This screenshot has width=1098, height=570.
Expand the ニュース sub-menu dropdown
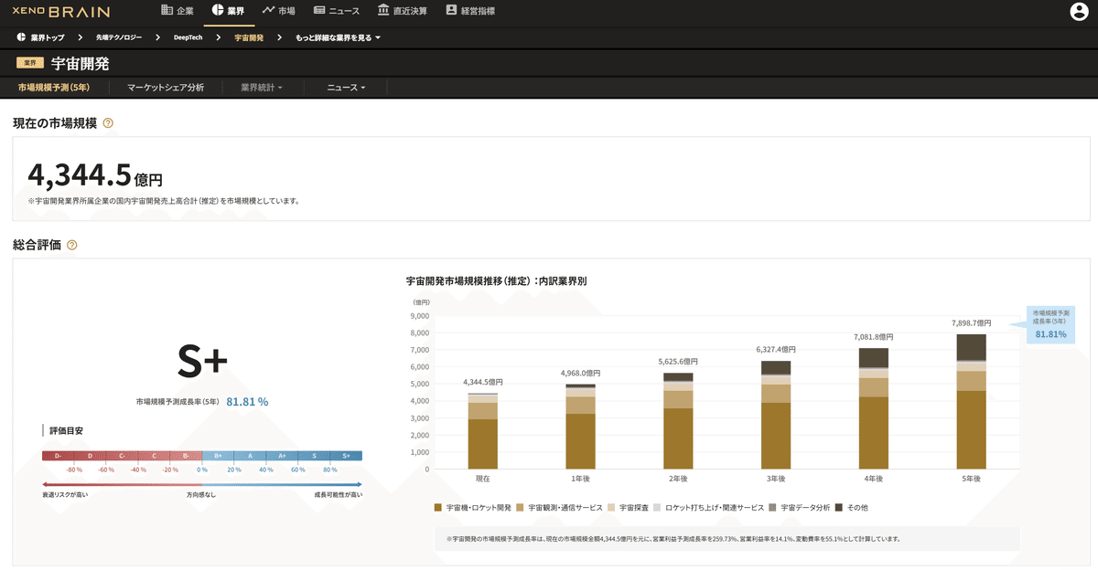346,88
